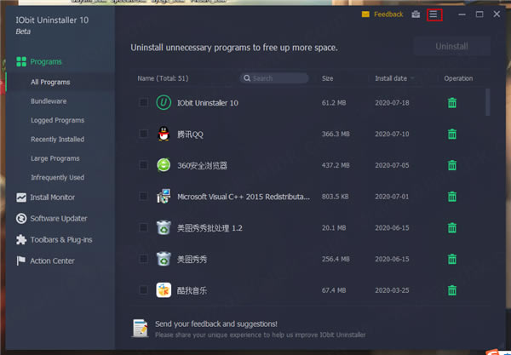
Task: Click trash icon for 美图秀秀批处理 1.2
Action: tap(452, 227)
